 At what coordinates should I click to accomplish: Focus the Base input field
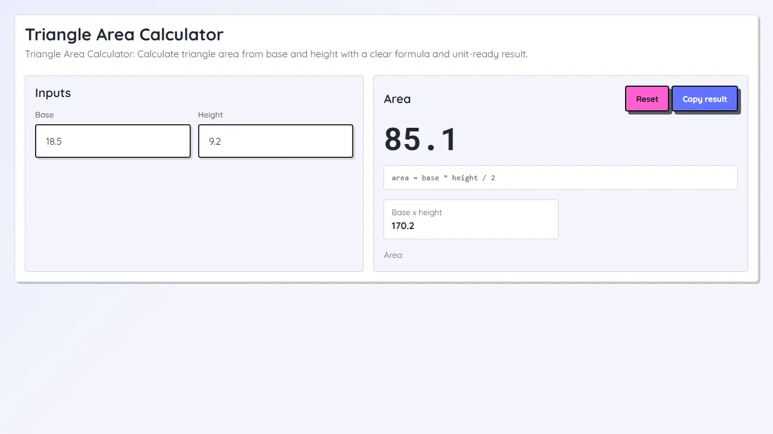click(x=113, y=141)
